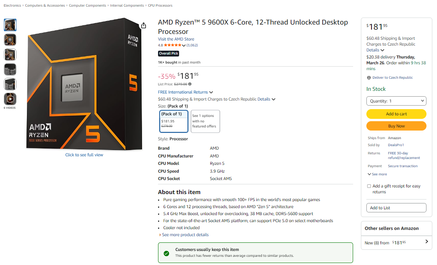Image resolution: width=437 pixels, height=265 pixels.
Task: Click the list price info icon
Action: (x=190, y=84)
